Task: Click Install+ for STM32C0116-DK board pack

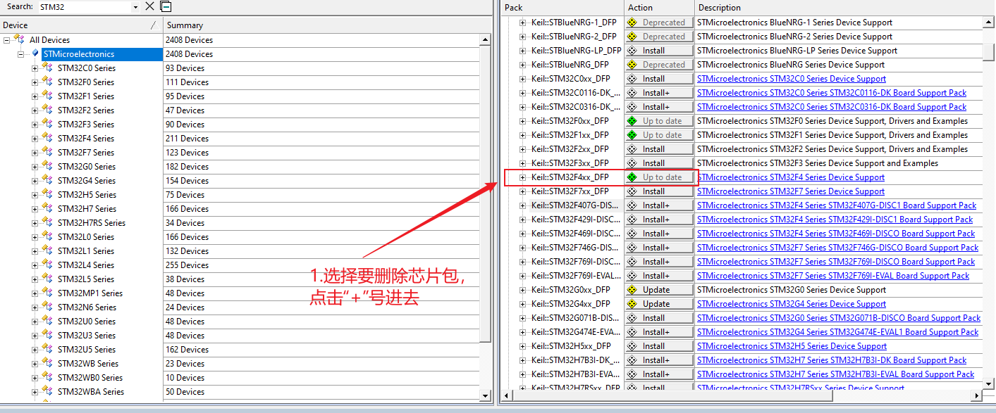Action: pyautogui.click(x=659, y=93)
